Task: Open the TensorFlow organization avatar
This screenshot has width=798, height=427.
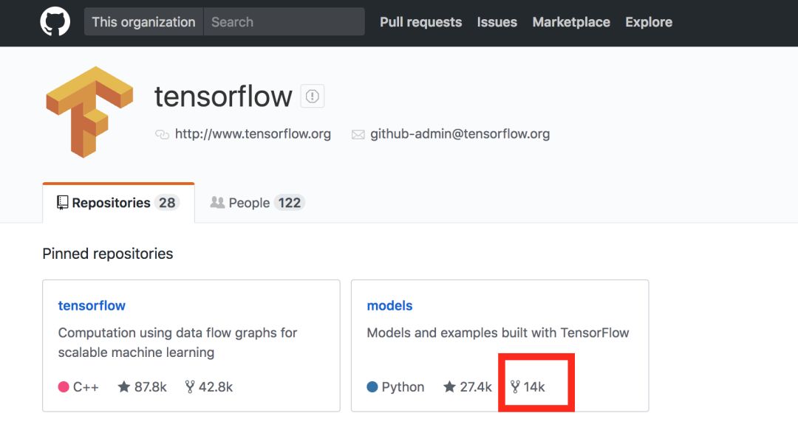Action: (x=89, y=111)
